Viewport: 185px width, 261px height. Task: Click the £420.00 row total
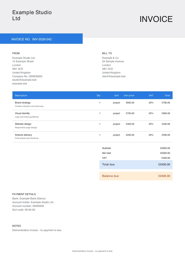(166, 124)
